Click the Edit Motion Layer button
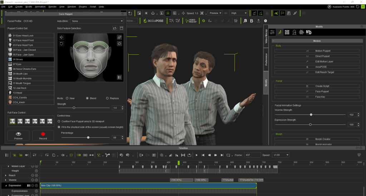366x196 pixels. point(317,62)
